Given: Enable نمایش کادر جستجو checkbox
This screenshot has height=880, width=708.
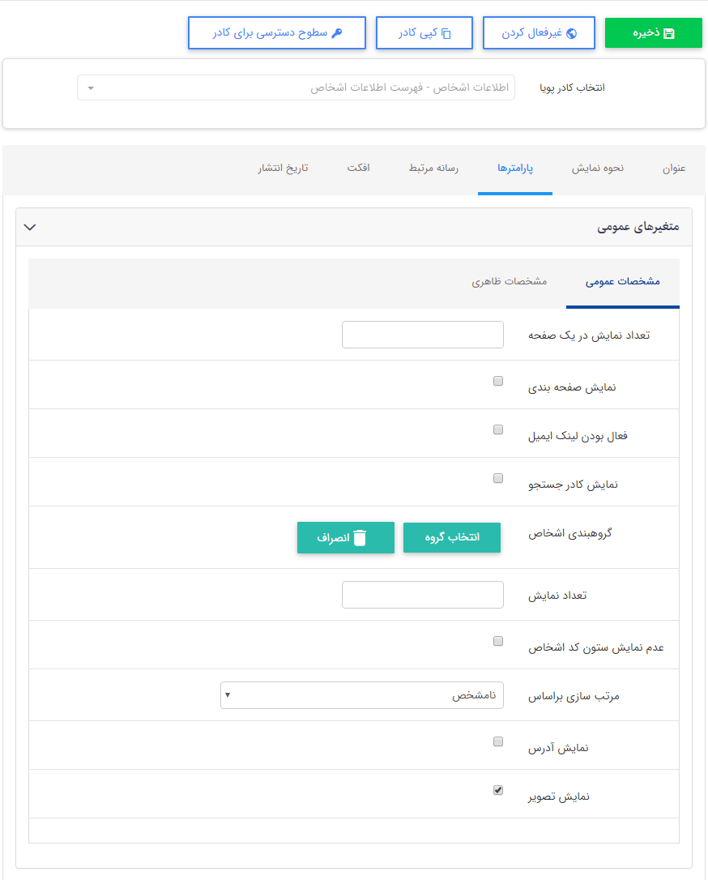Looking at the screenshot, I should [x=498, y=478].
